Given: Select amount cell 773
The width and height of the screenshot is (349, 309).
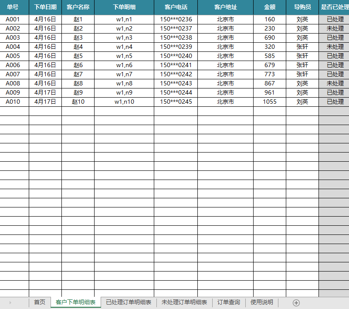Looking at the screenshot, I should (x=270, y=75).
